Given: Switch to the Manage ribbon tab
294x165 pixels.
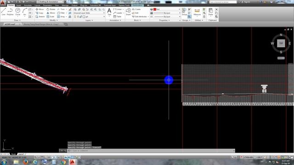Looking at the screenshot, I should click(65, 5).
